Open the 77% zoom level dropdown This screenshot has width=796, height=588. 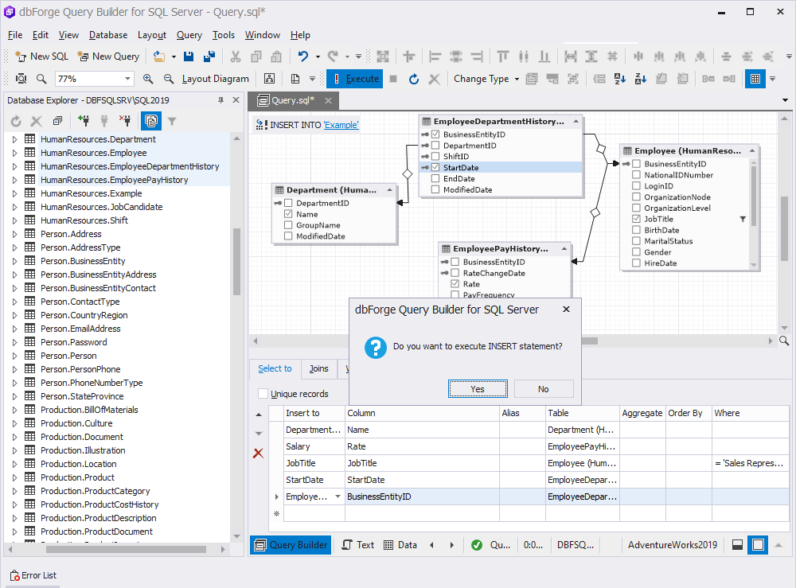pos(127,79)
